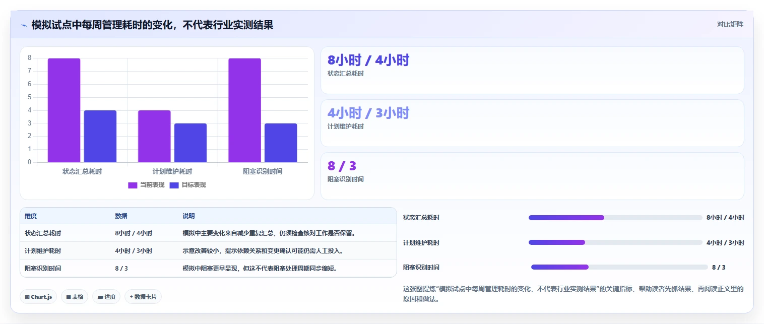Click the note starting 模拟中阻塞更早显现
Image resolution: width=764 pixels, height=324 pixels.
(x=260, y=269)
